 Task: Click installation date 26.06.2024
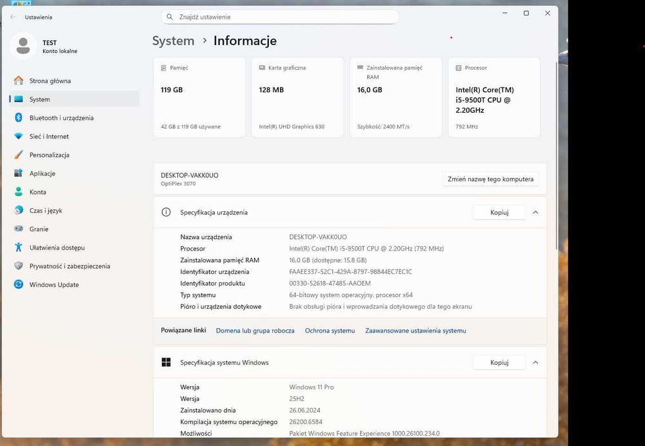point(304,411)
